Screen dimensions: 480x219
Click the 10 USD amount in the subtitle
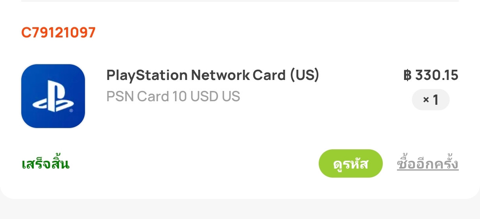point(189,97)
